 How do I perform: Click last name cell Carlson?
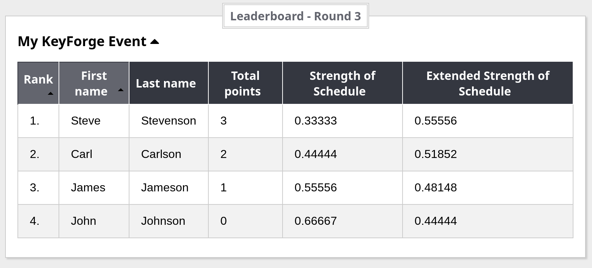[161, 154]
